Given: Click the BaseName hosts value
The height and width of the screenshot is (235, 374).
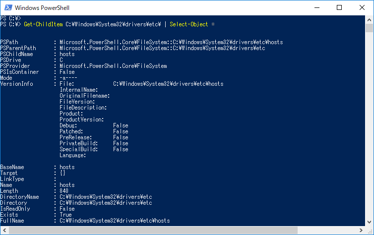Looking at the screenshot, I should click(x=67, y=167).
